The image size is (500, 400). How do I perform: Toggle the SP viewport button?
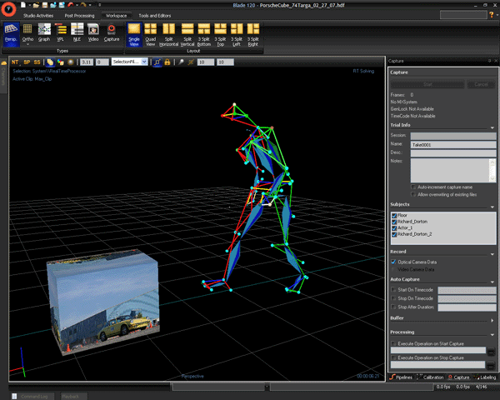[x=27, y=62]
